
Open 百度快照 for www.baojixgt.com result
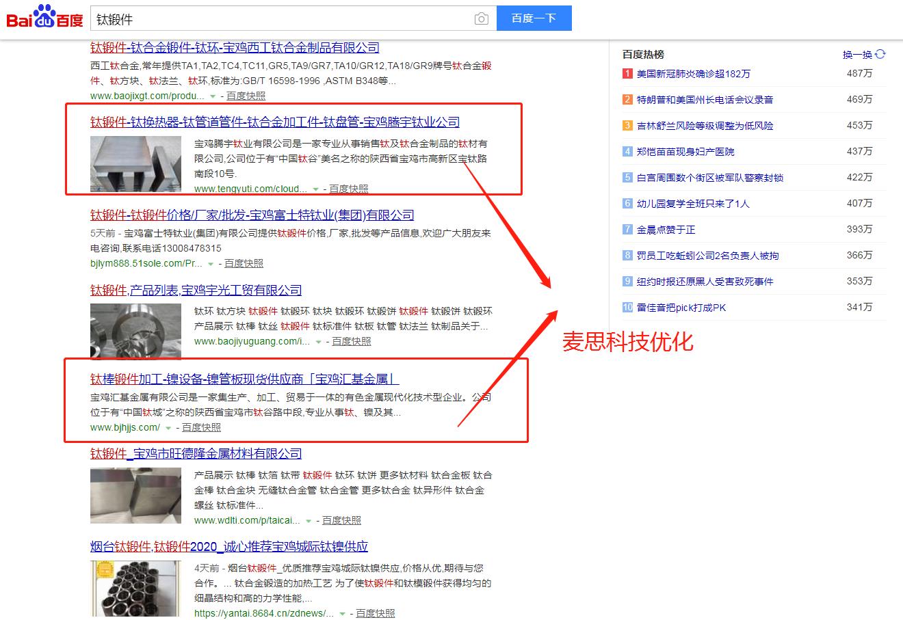pos(246,96)
